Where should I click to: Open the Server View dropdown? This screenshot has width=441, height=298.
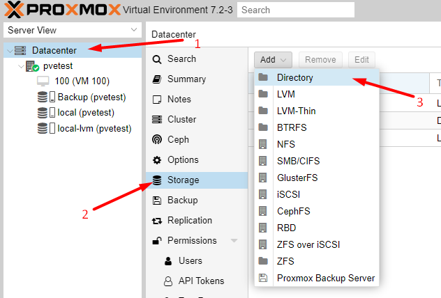click(73, 30)
